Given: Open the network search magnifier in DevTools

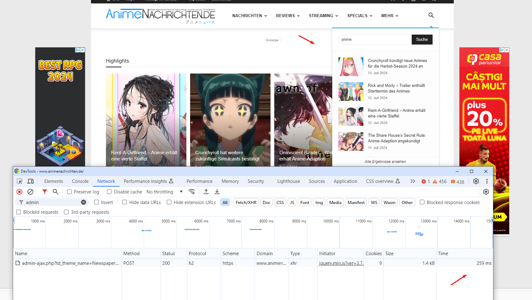Looking at the screenshot, I should pyautogui.click(x=55, y=192).
